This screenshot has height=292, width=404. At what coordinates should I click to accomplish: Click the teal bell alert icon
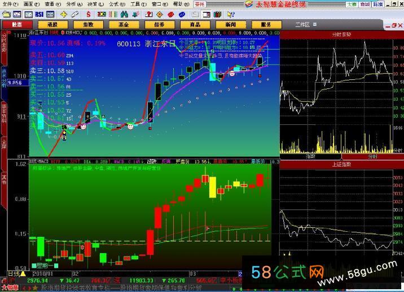point(135,15)
